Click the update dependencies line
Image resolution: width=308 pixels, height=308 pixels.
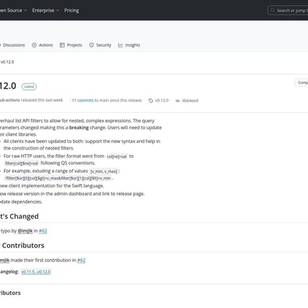click(x=21, y=201)
